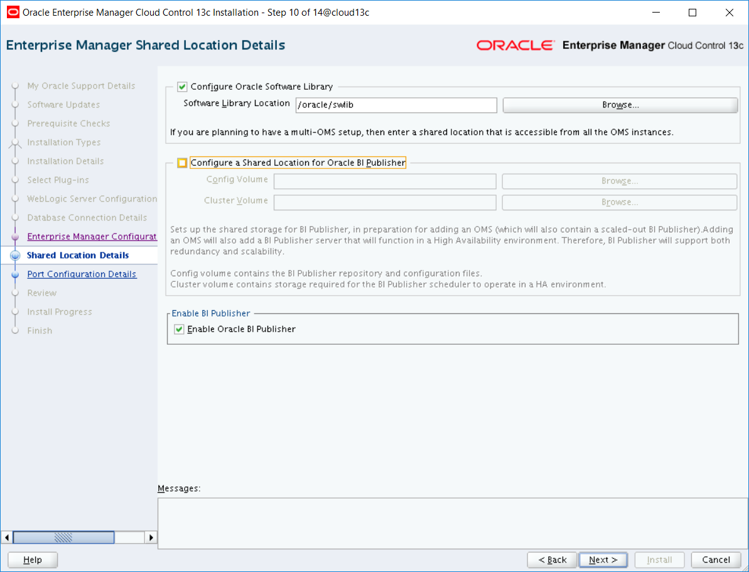
Task: Close the installer window
Action: tap(730, 13)
